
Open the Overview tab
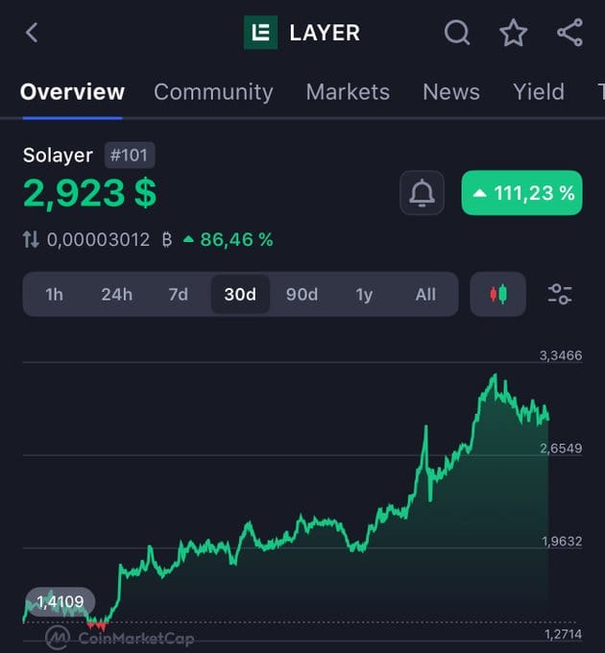pyautogui.click(x=72, y=91)
